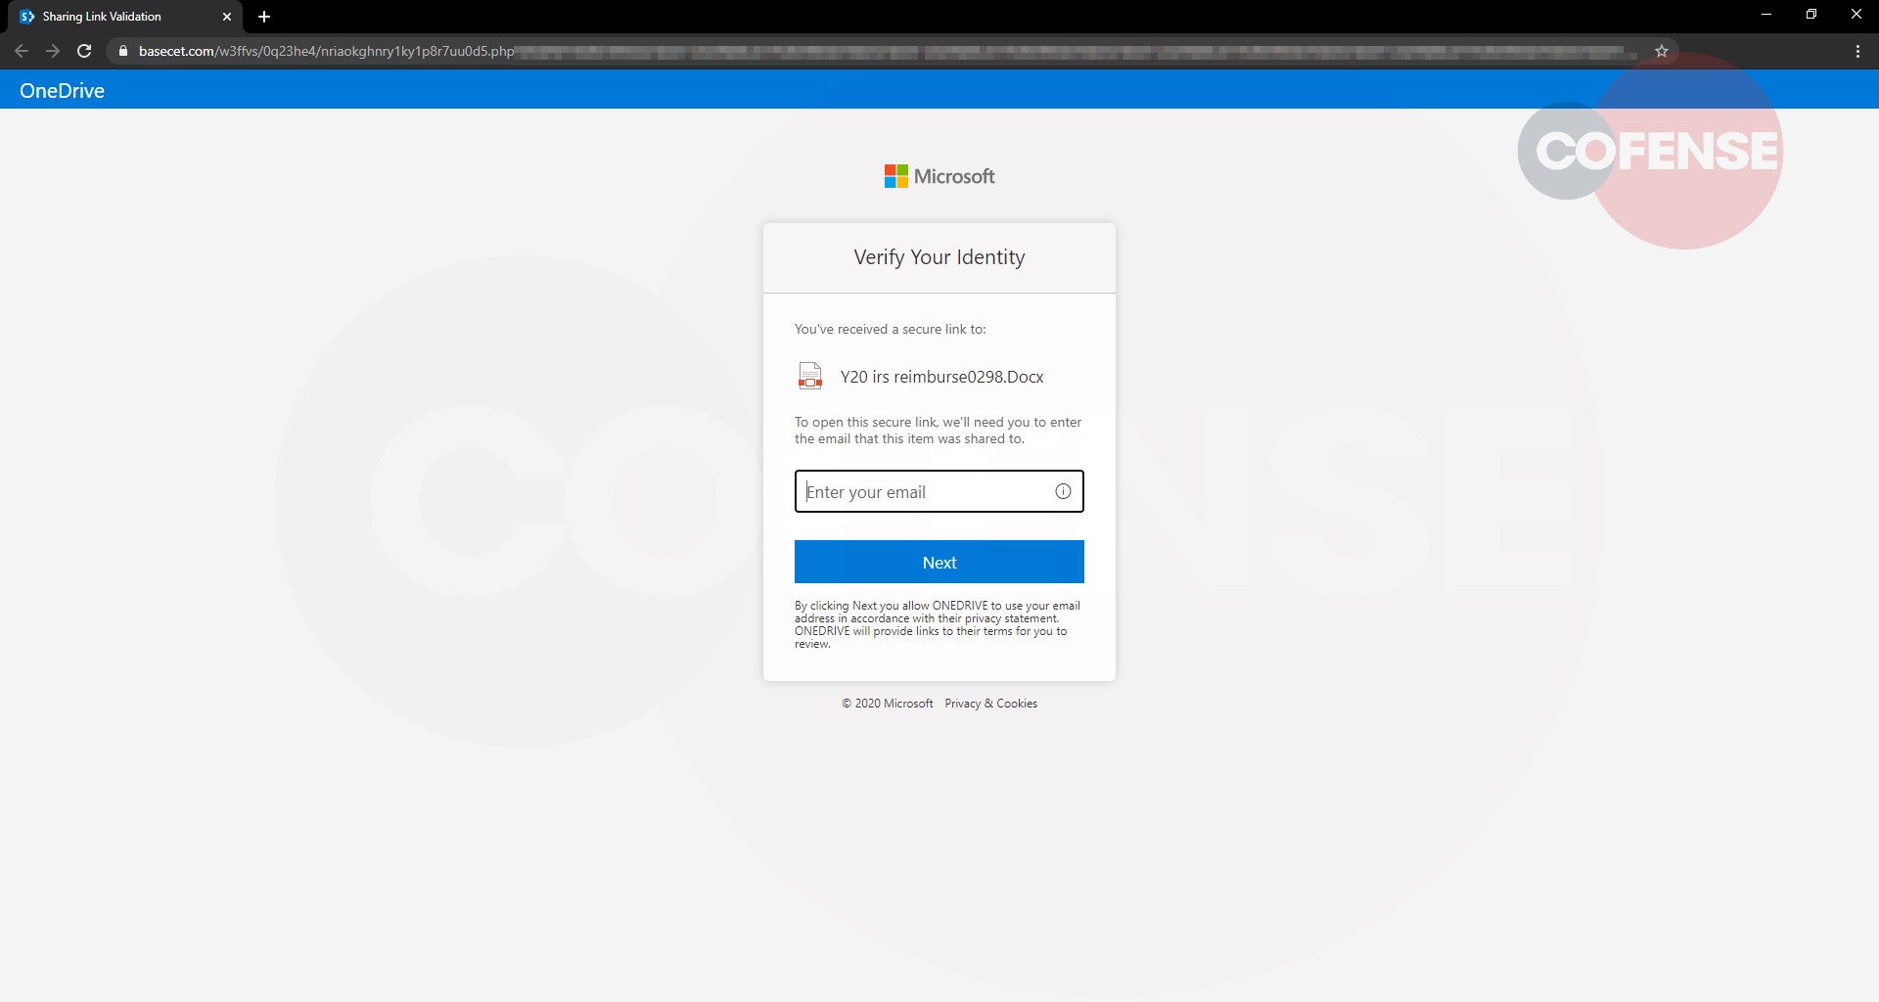Select the Sharing Link Validation tab
Image resolution: width=1879 pixels, height=1002 pixels.
pos(125,17)
